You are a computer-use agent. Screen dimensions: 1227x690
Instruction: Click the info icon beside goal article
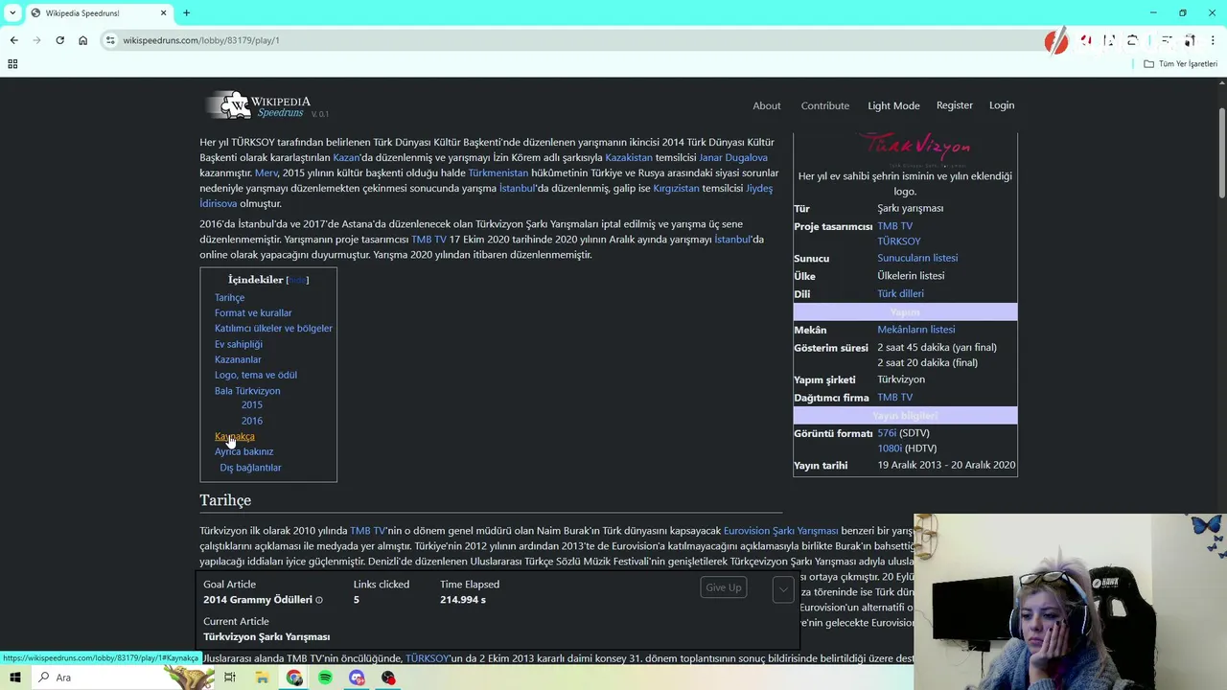319,600
